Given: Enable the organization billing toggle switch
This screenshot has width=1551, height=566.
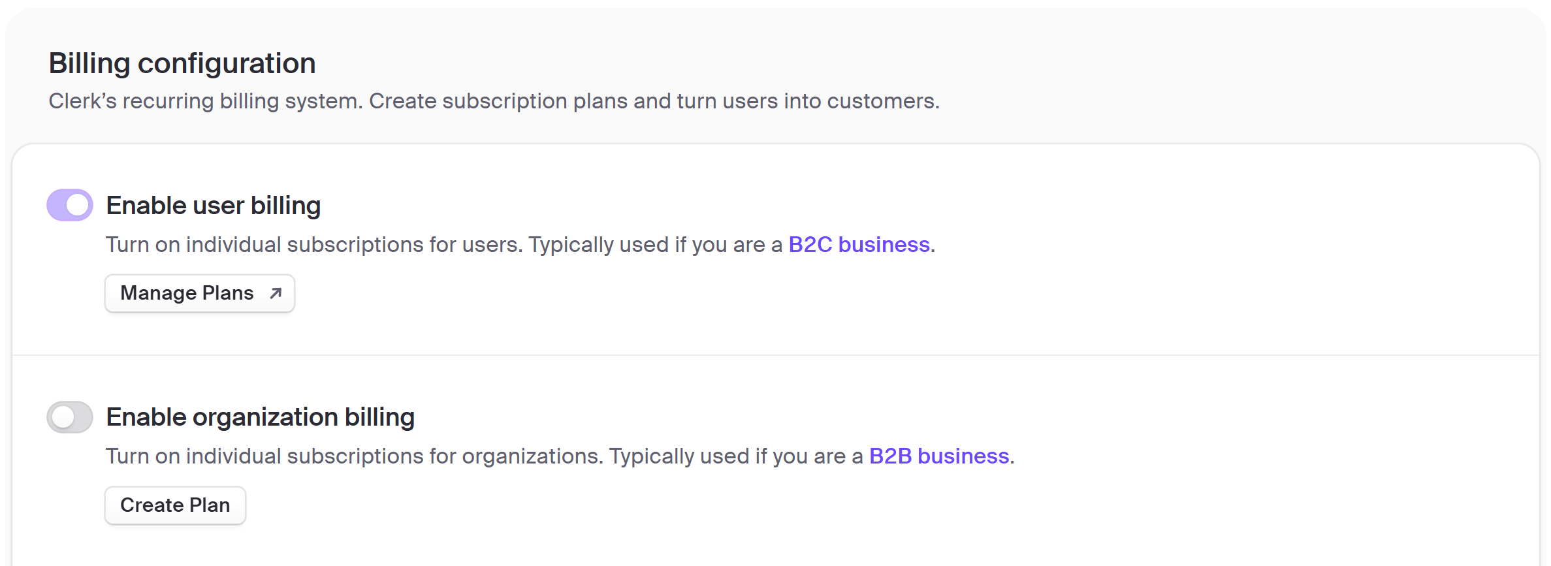Looking at the screenshot, I should click(x=70, y=417).
